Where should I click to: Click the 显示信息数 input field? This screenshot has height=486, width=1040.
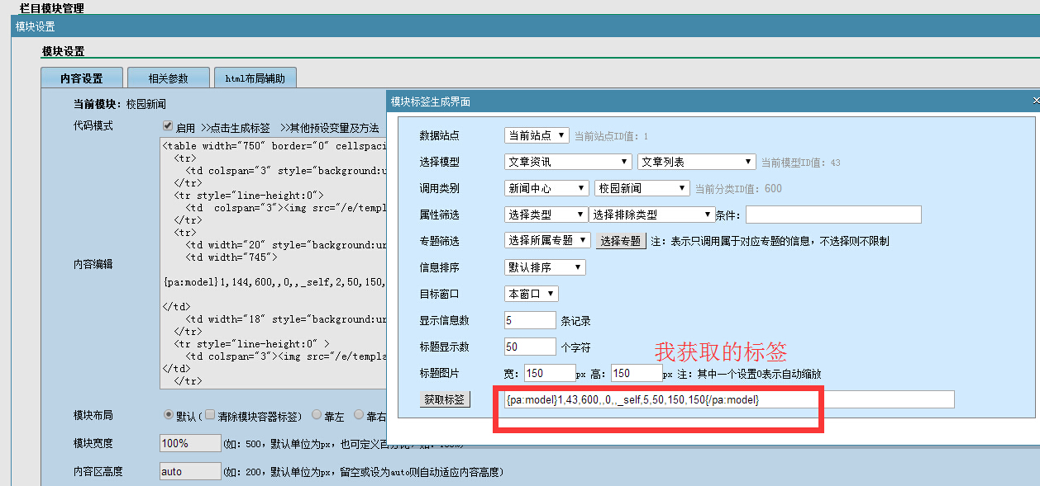(530, 320)
